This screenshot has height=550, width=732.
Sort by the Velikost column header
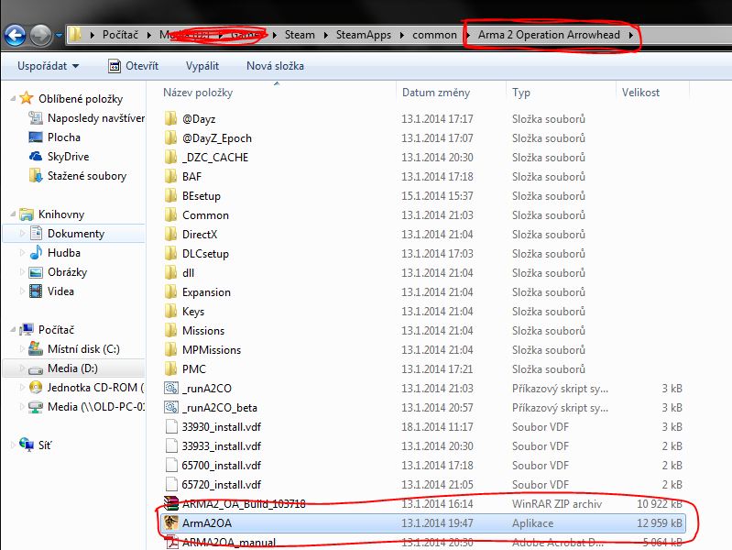[x=652, y=92]
